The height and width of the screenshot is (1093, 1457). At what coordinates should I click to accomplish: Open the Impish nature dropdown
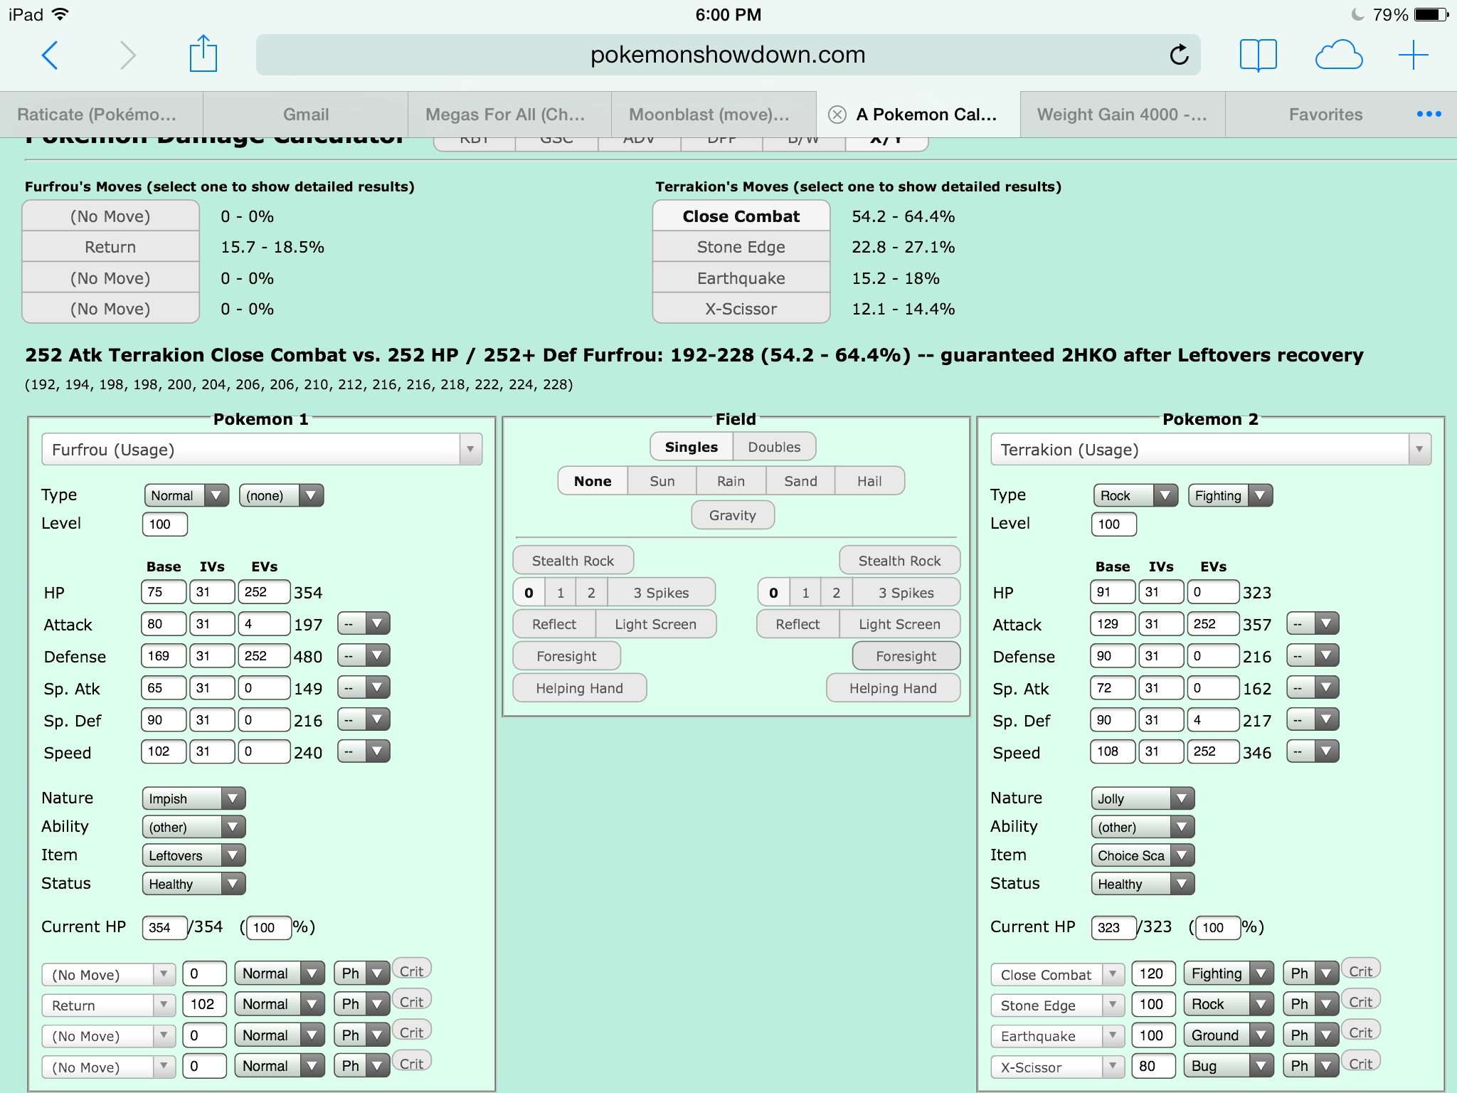[194, 798]
